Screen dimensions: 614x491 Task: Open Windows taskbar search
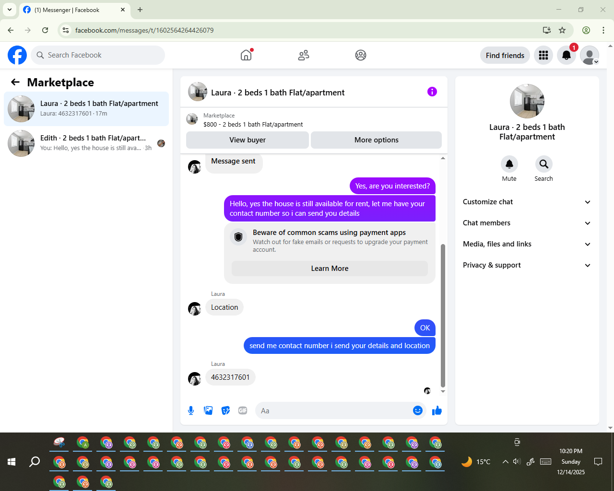[x=35, y=462]
